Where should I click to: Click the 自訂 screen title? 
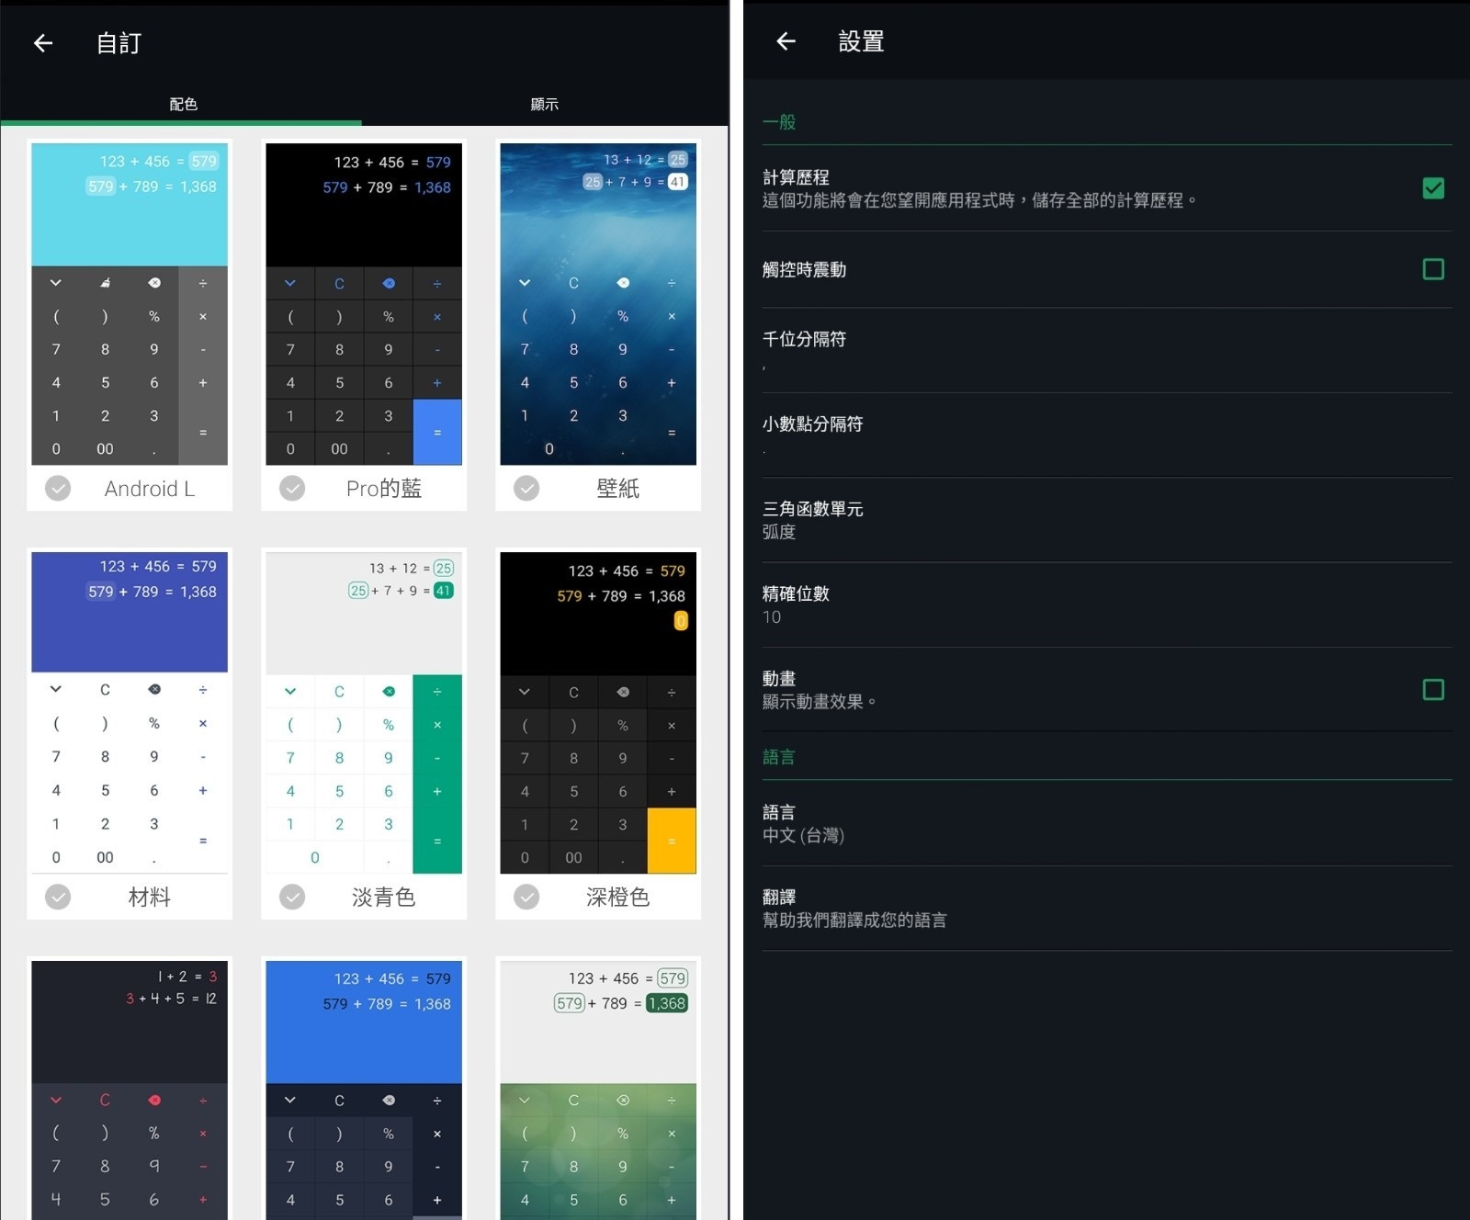click(x=119, y=43)
